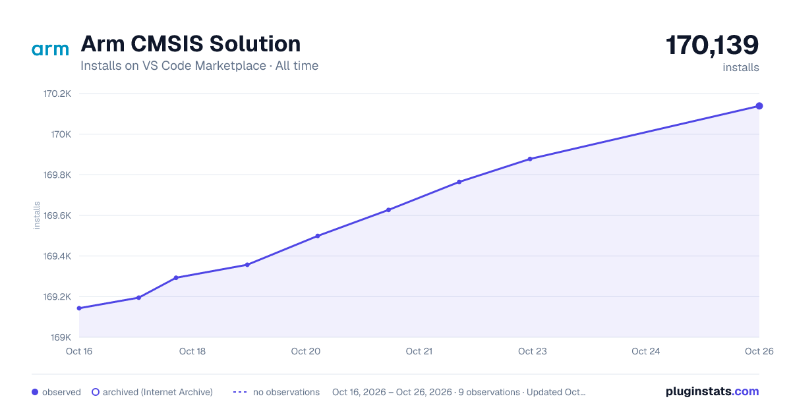Click the 169.6K y-axis label

[57, 215]
